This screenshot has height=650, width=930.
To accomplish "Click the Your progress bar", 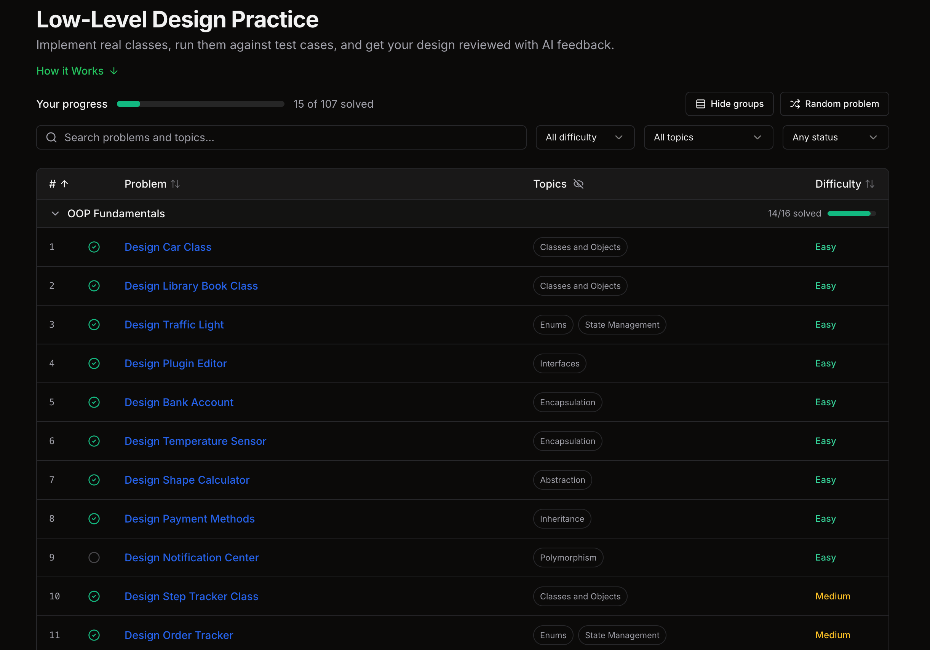I will [x=200, y=104].
